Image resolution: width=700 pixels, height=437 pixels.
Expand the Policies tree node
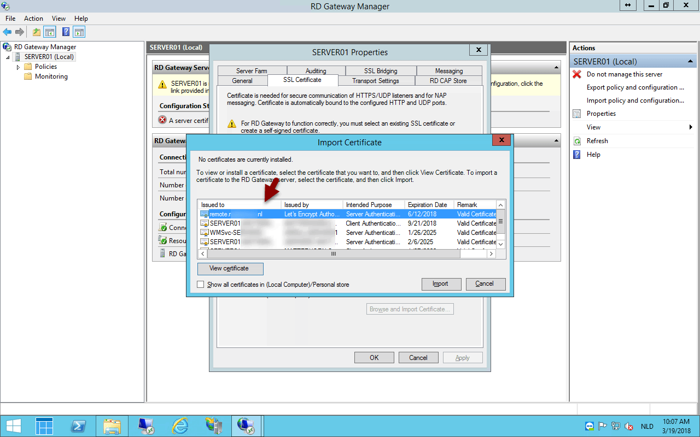[x=18, y=67]
